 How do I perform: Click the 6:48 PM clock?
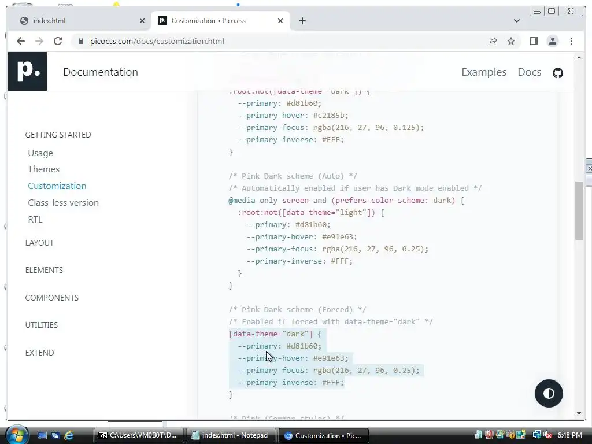(x=569, y=435)
